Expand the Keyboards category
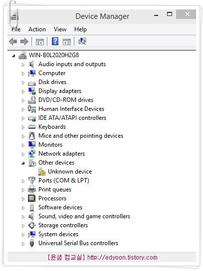The image size is (203, 271). [x=23, y=128]
